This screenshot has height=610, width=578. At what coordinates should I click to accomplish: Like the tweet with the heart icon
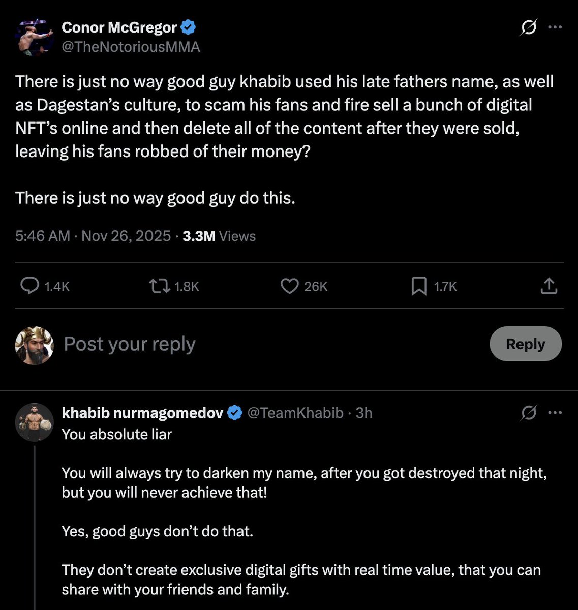click(289, 286)
